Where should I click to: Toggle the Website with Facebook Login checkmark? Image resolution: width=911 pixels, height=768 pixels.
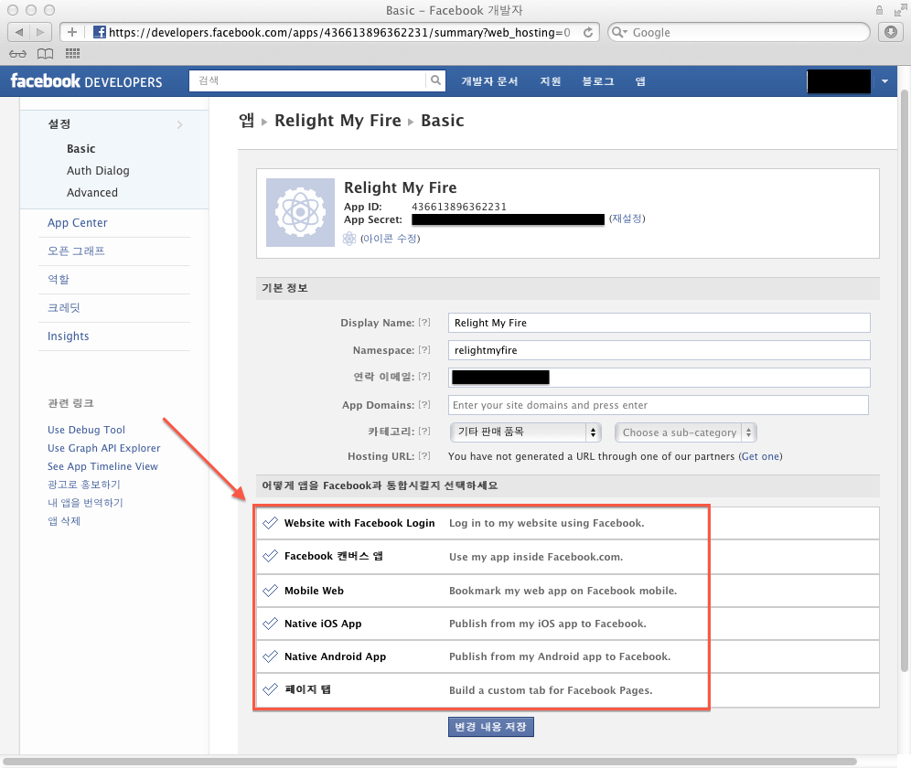pyautogui.click(x=270, y=524)
